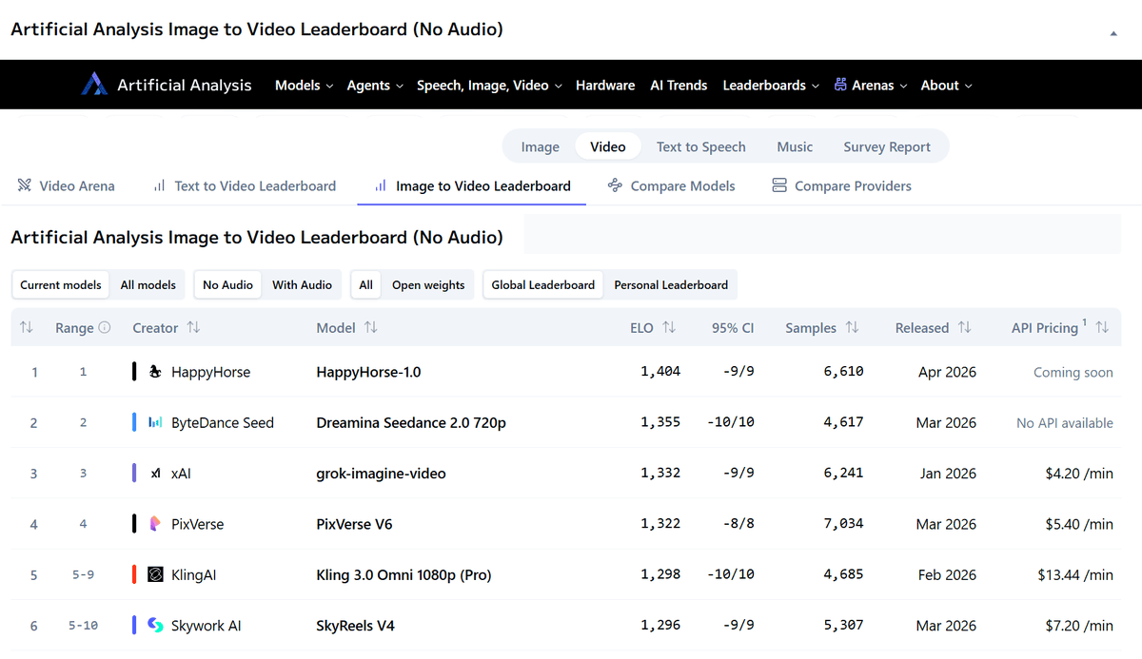Sort by Released using the arrows icon
The image size is (1142, 659).
(x=964, y=327)
